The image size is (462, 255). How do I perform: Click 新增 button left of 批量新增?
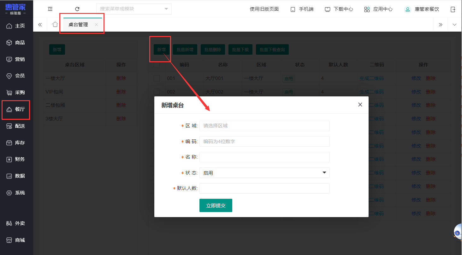click(x=162, y=50)
